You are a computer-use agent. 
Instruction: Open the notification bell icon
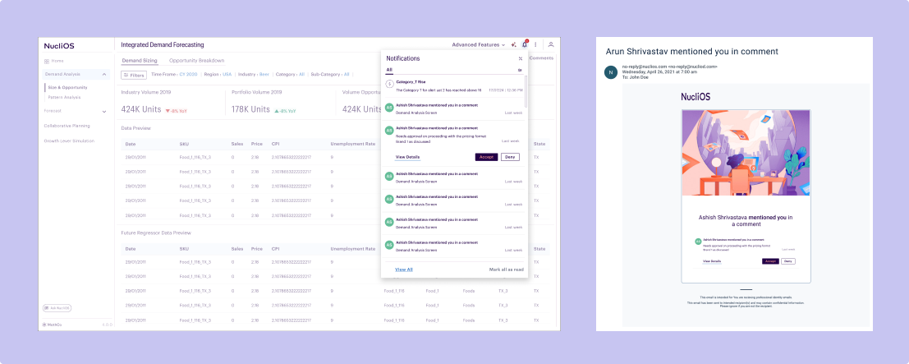[524, 44]
